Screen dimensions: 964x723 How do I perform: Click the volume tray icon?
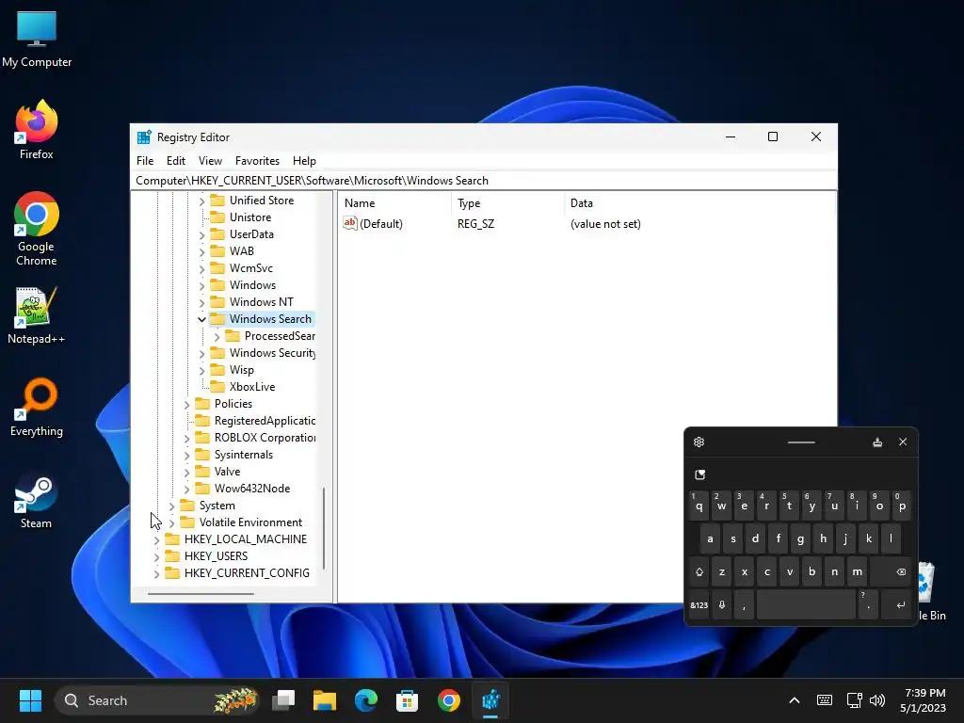[x=877, y=700]
